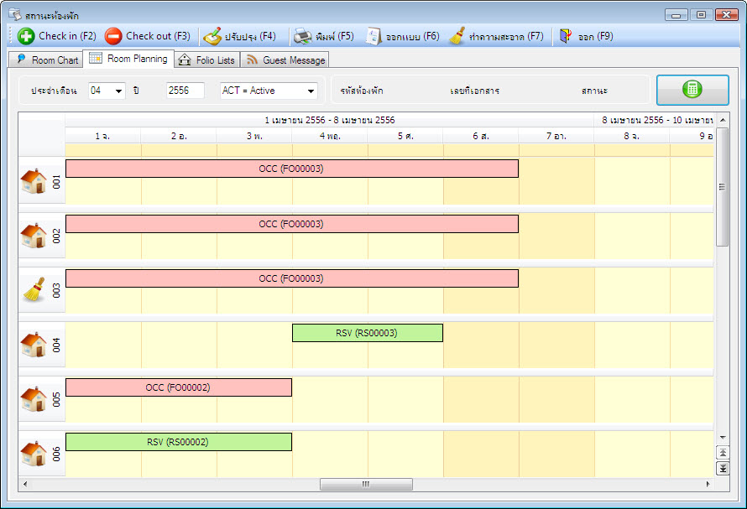Click the day header 8 จ.

pyautogui.click(x=632, y=136)
